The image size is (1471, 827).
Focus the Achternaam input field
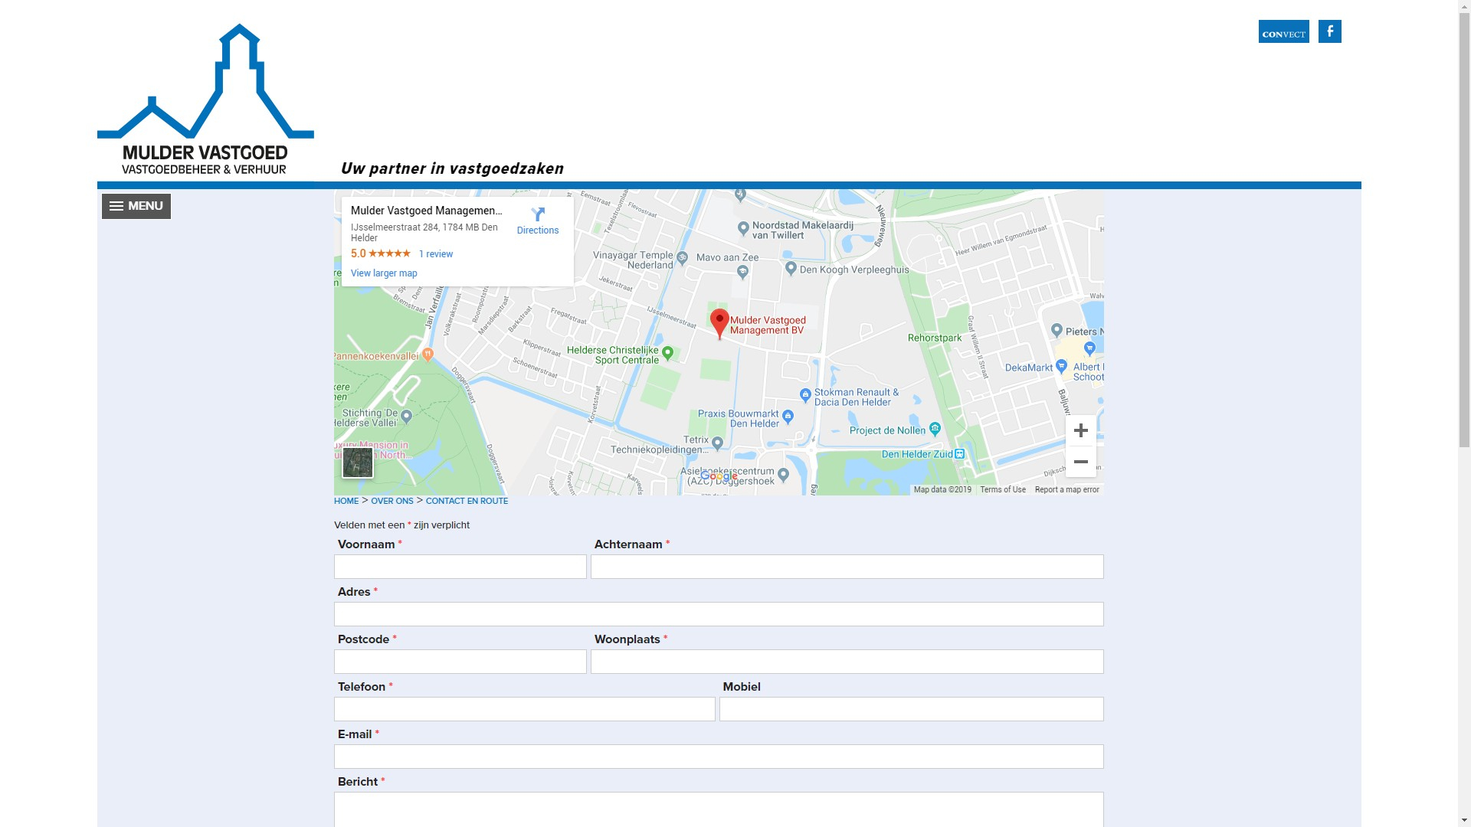point(847,567)
